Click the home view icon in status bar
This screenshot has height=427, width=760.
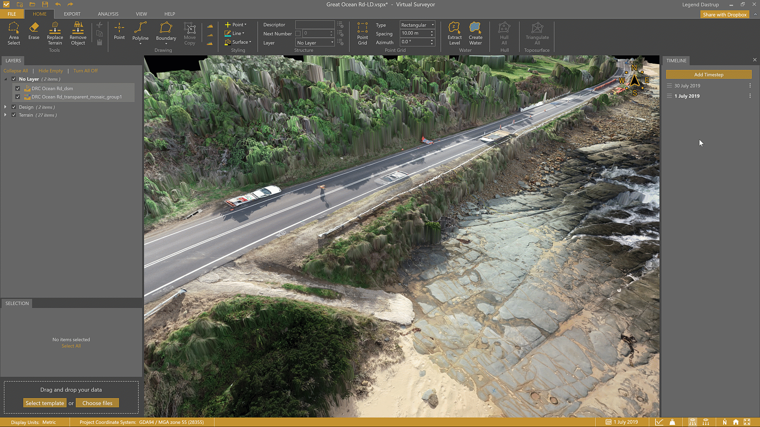coord(735,422)
